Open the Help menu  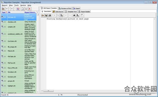point(29,5)
